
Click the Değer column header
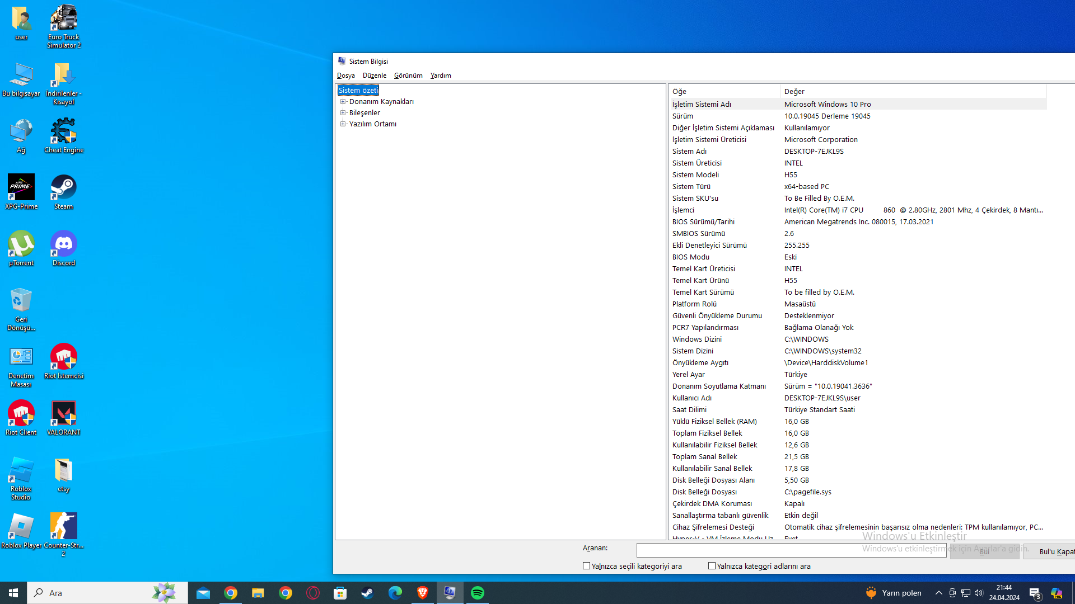click(913, 92)
